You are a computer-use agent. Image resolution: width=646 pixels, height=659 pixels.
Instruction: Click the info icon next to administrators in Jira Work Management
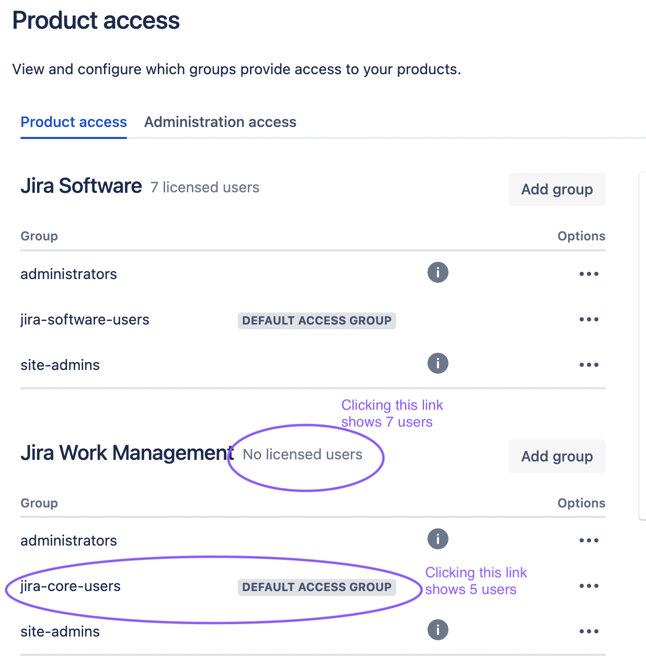(x=438, y=539)
